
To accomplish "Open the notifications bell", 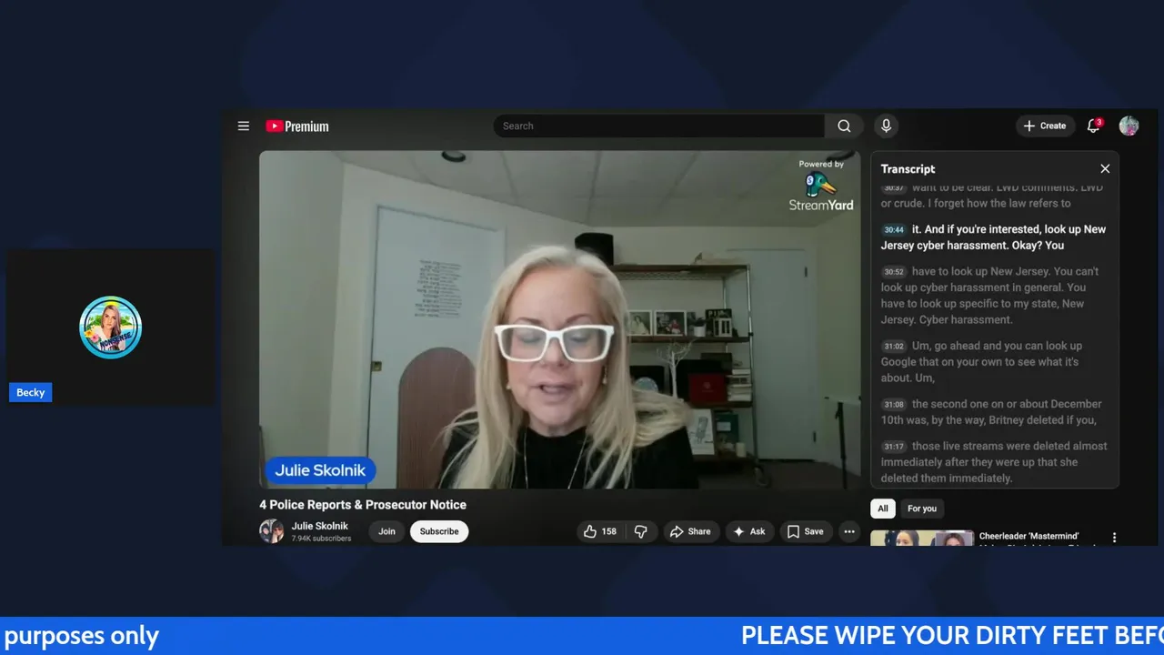I will tap(1094, 126).
